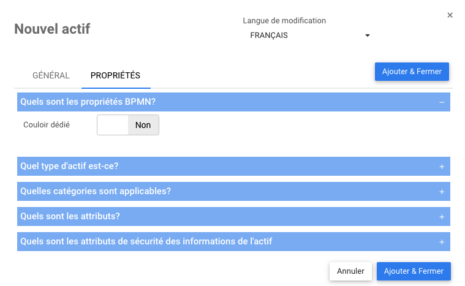Screen dimensions: 465x286
Task: Click bottom Ajouter & Fermer button
Action: 414,271
